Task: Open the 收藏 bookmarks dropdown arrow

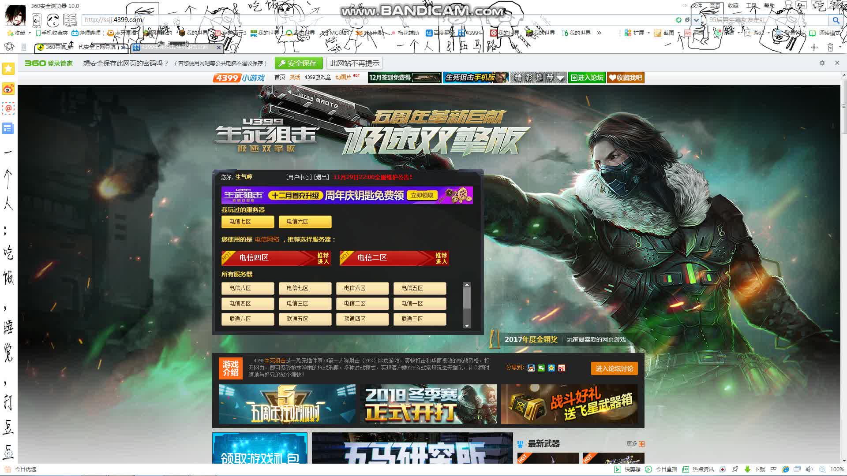Action: [x=30, y=33]
